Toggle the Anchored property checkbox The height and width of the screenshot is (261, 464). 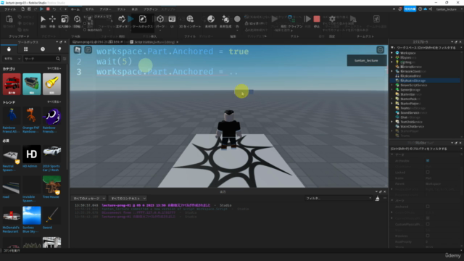428,207
